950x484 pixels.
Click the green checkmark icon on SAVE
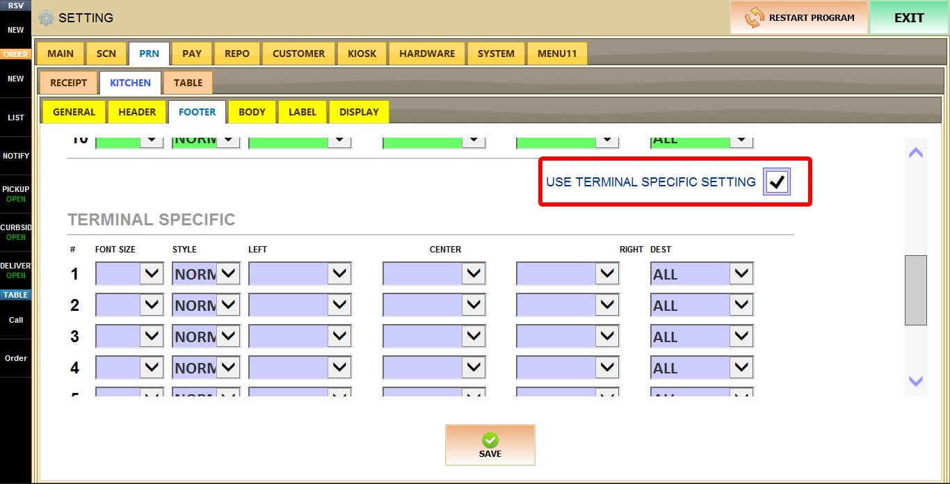tap(490, 439)
